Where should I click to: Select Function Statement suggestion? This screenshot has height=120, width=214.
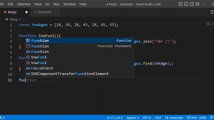80,46
